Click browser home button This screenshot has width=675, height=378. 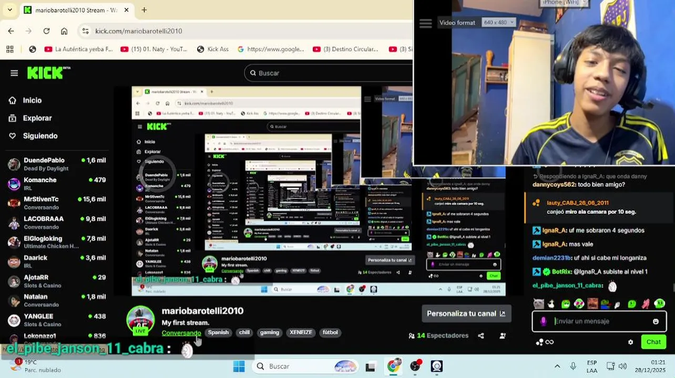[64, 31]
